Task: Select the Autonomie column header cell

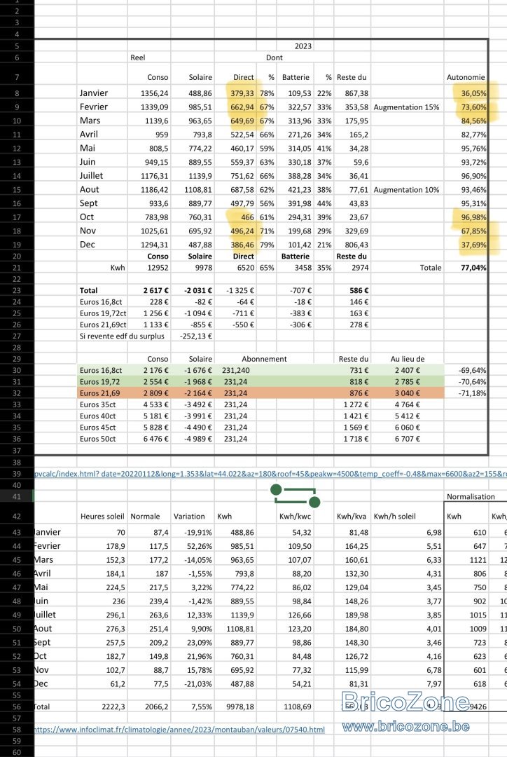Action: click(466, 77)
